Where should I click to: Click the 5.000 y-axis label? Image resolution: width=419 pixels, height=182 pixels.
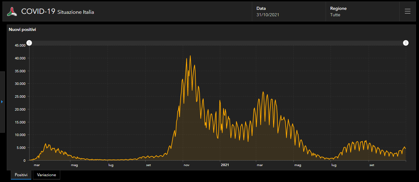tap(21, 148)
